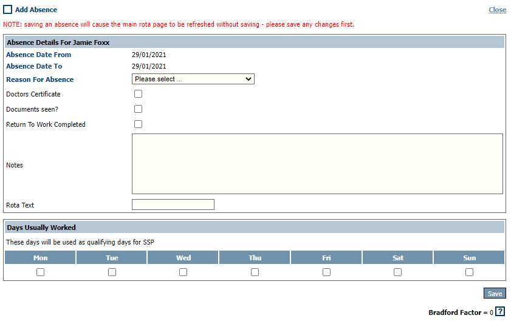The image size is (511, 321).
Task: Click the Documents seen? label
Action: click(32, 109)
